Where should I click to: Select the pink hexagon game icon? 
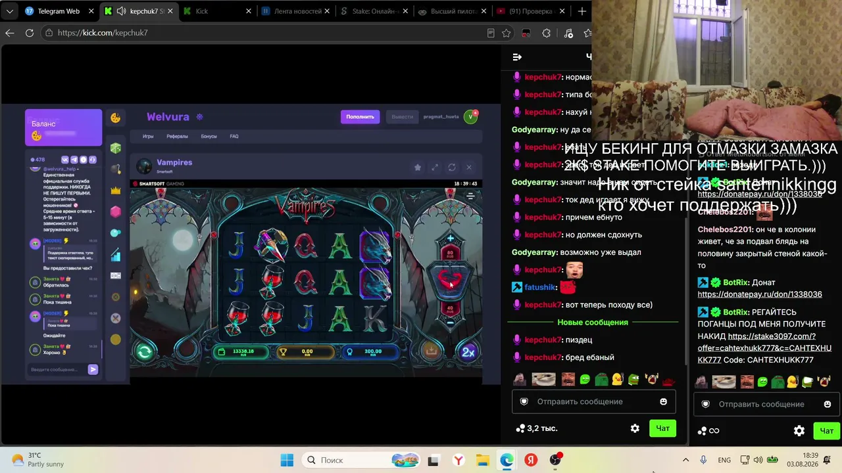tap(116, 212)
